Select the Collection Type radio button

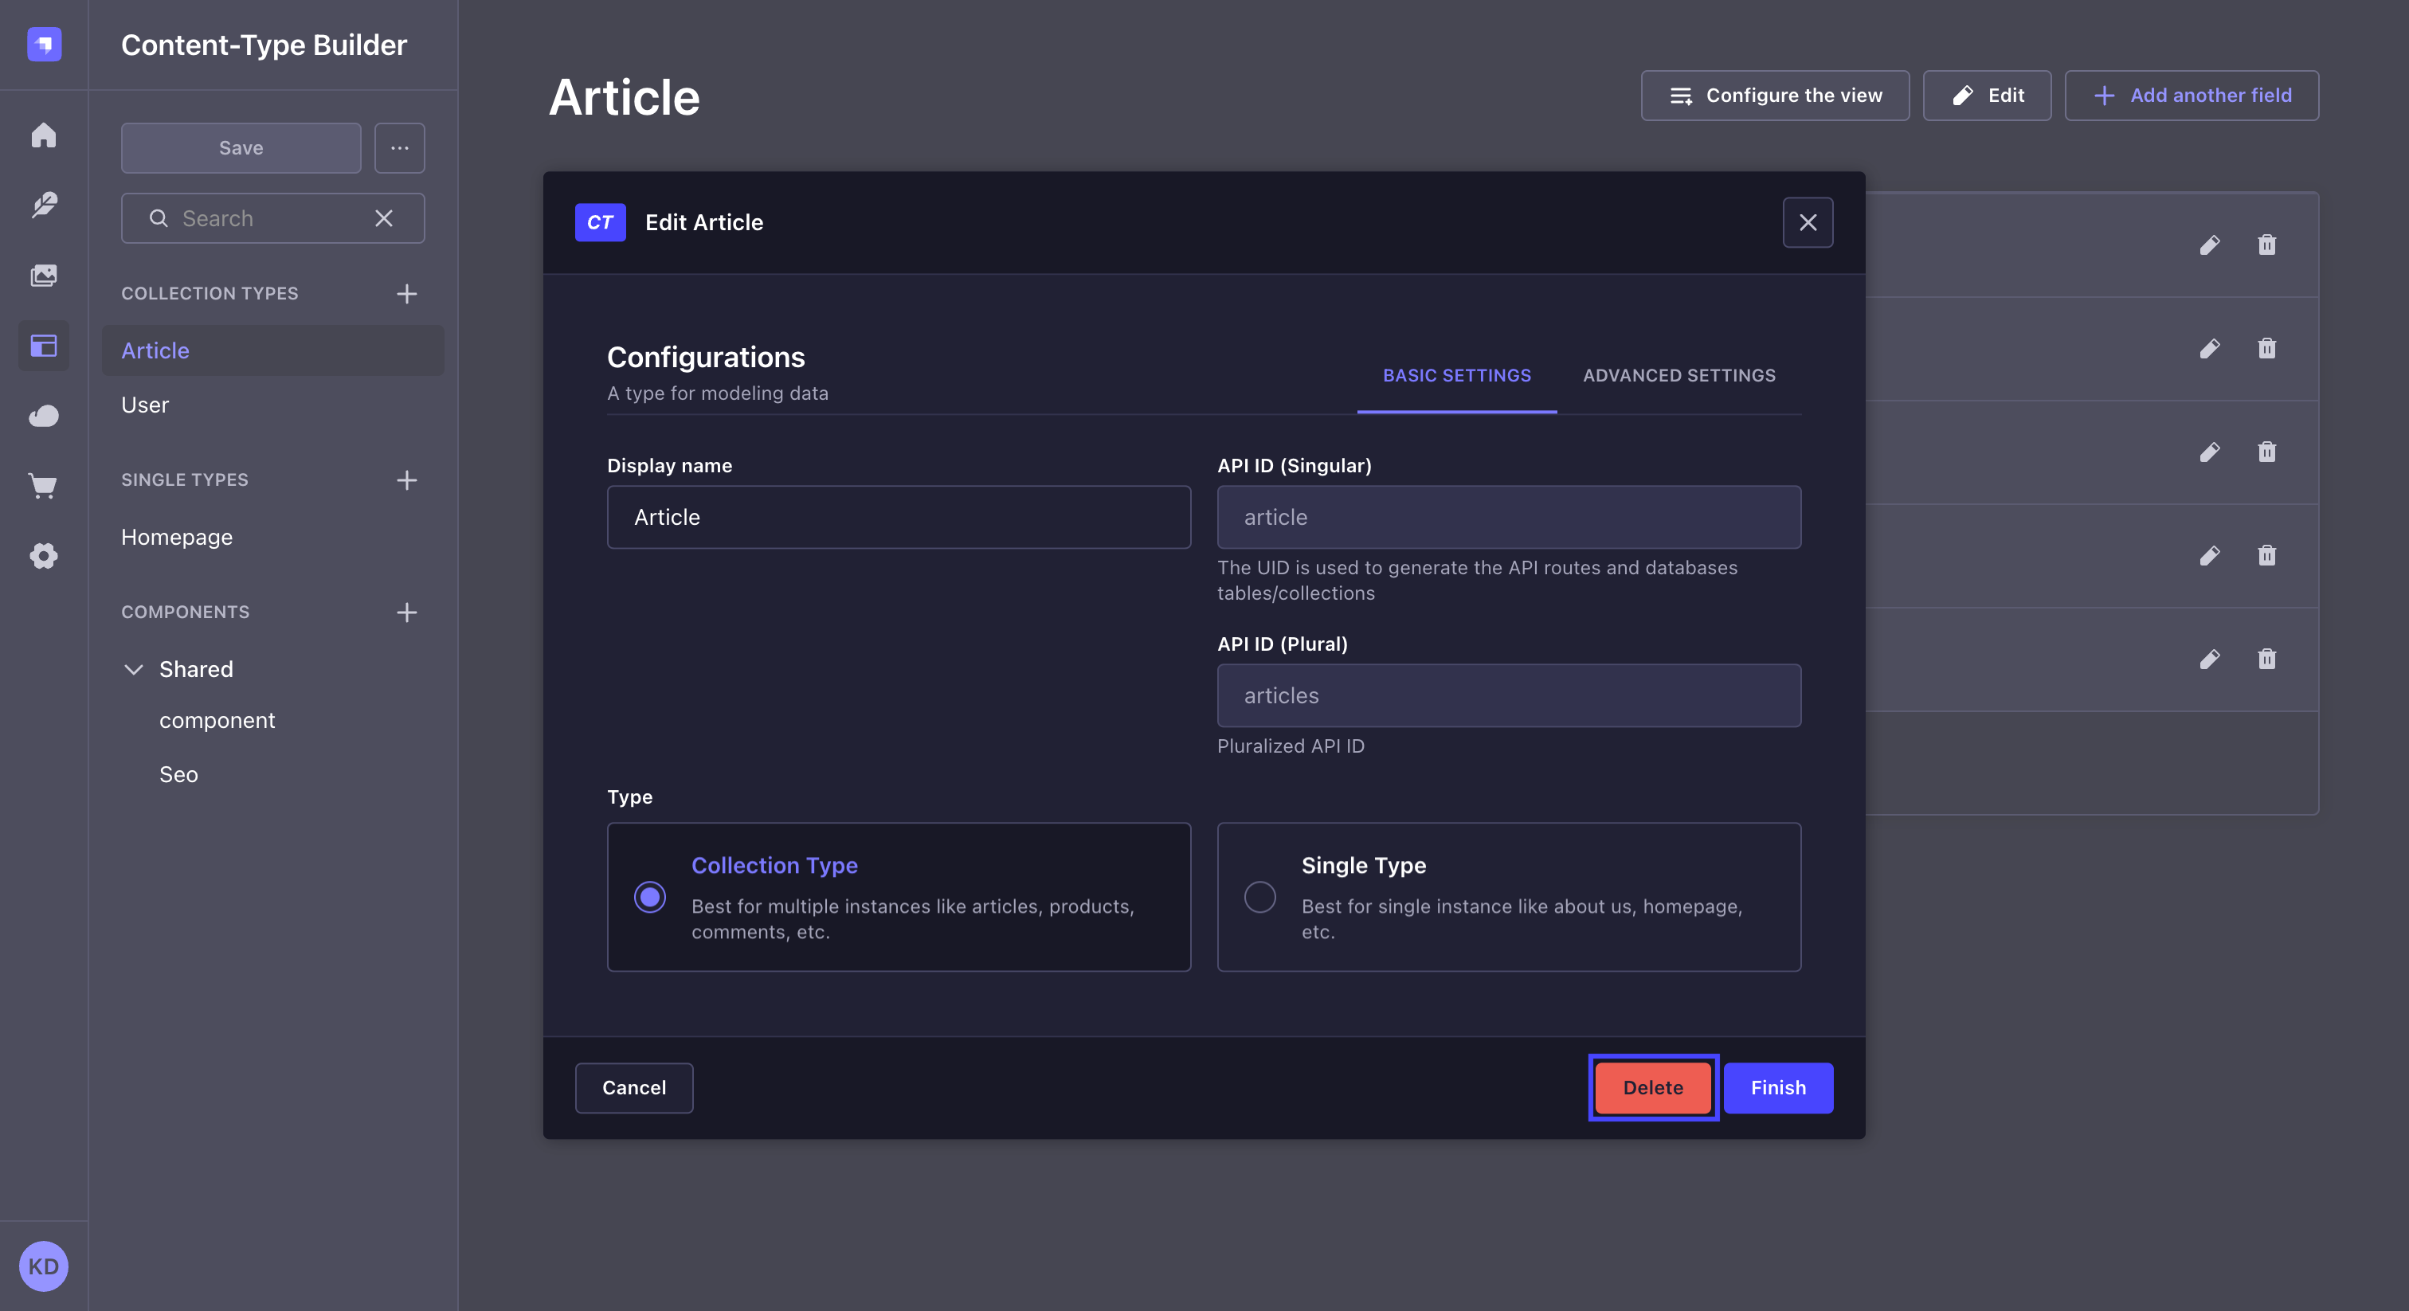[650, 897]
